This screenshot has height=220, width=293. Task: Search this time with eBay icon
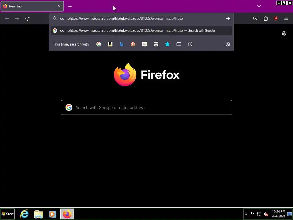(x=144, y=44)
